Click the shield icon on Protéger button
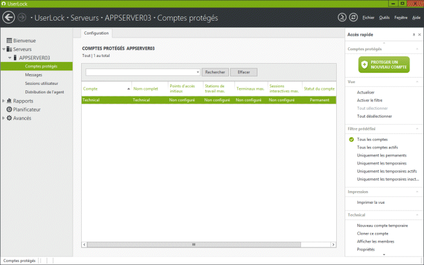424x265 pixels. (365, 65)
